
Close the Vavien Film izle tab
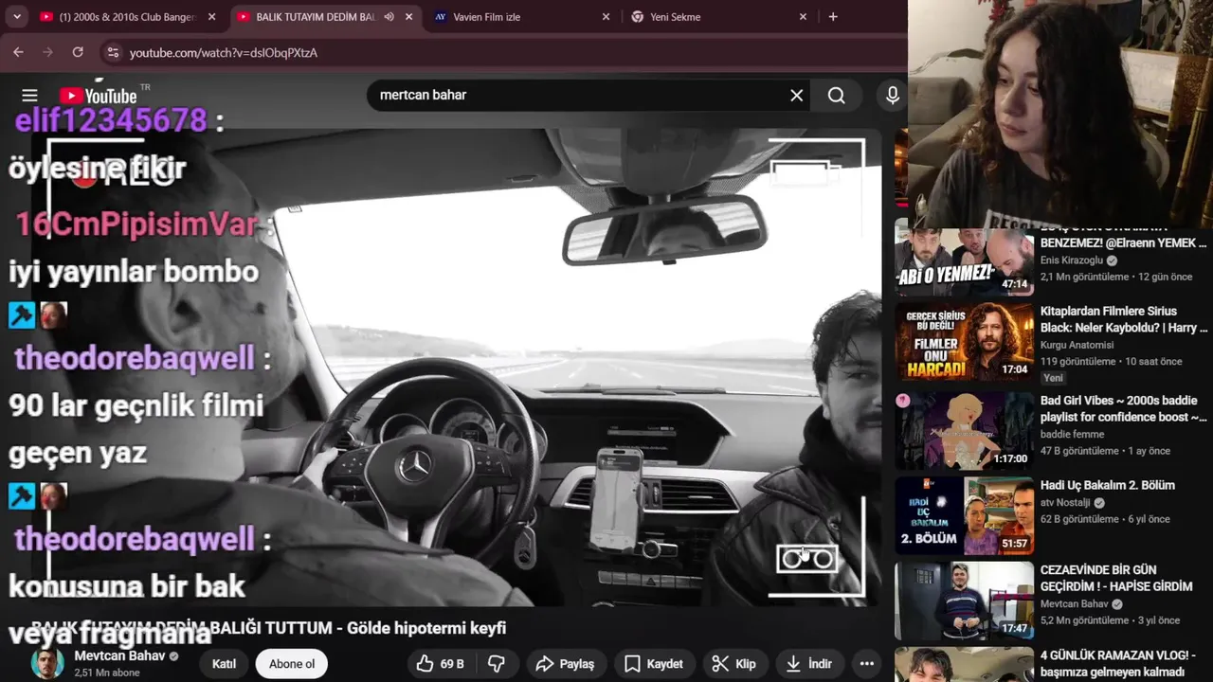point(606,17)
